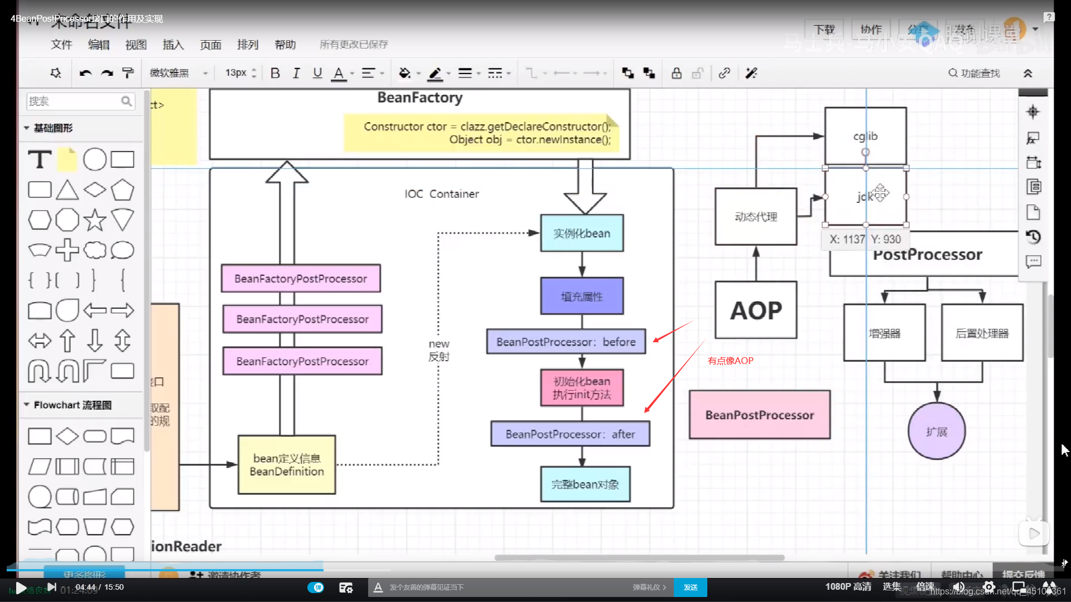The height and width of the screenshot is (602, 1071).
Task: Click the 下载 download button
Action: pos(824,30)
